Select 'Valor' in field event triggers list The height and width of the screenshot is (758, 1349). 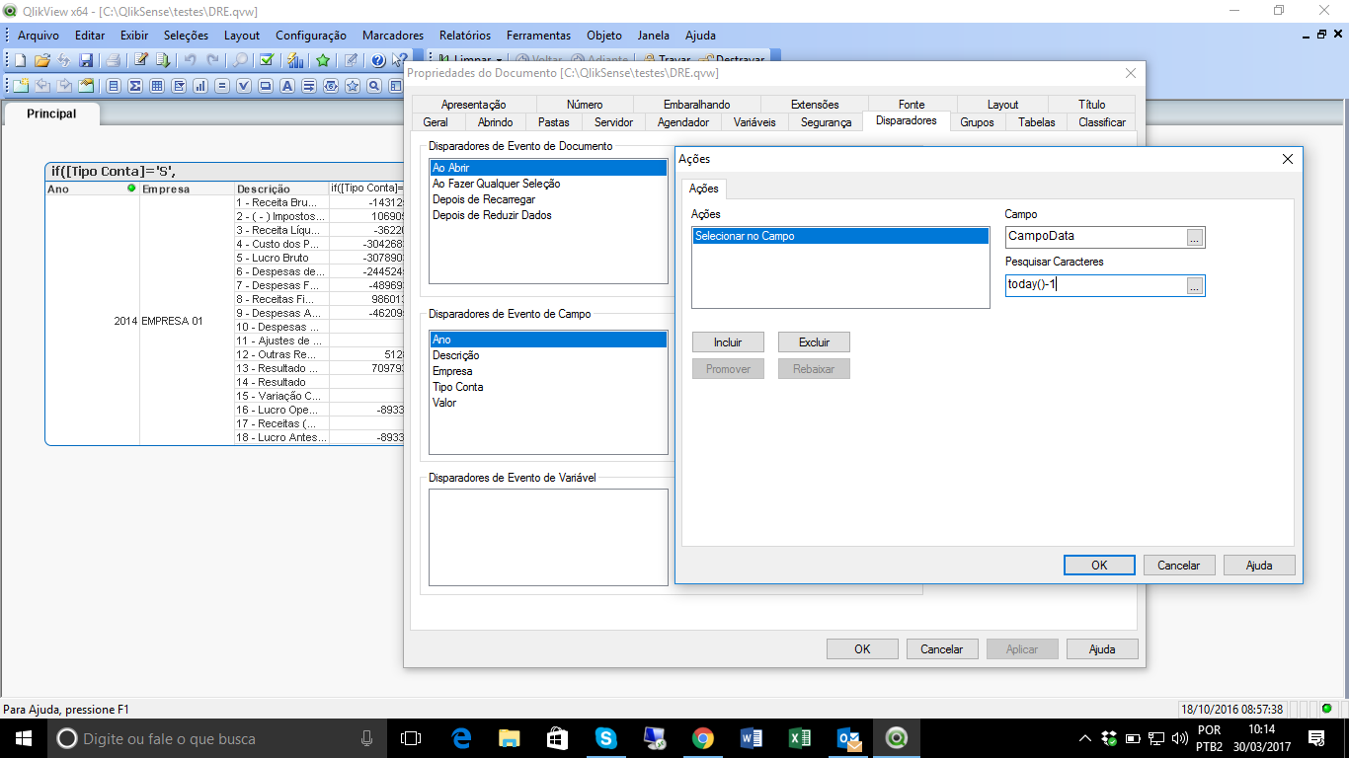pos(548,403)
